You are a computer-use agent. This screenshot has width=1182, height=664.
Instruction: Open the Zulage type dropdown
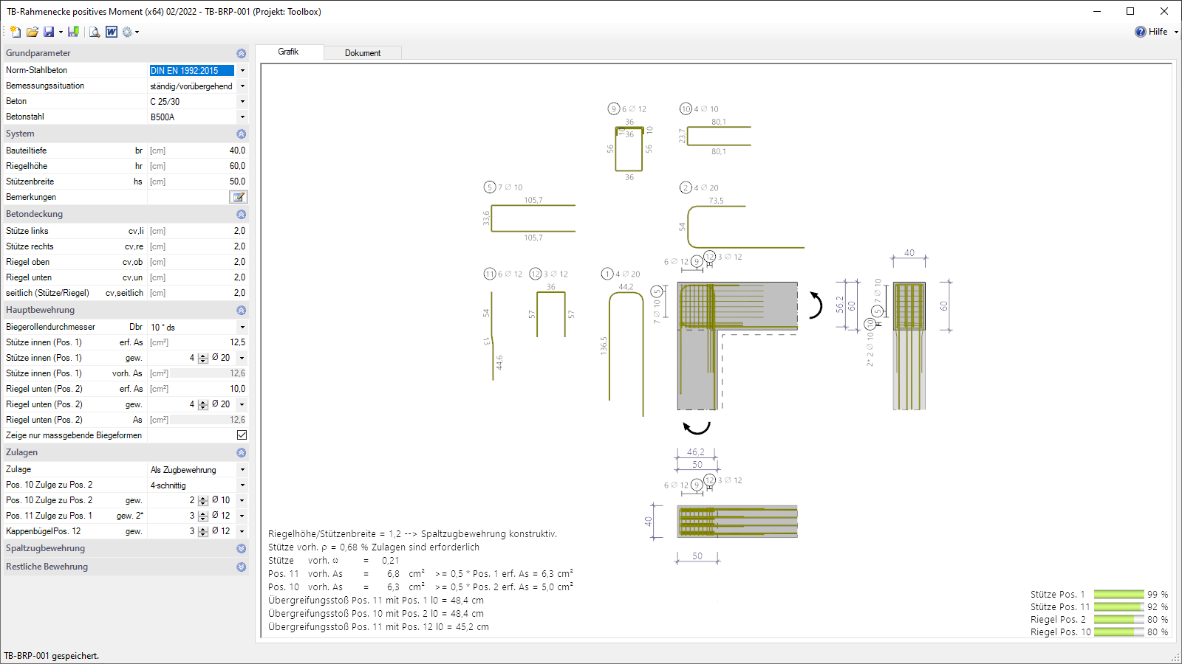click(242, 469)
